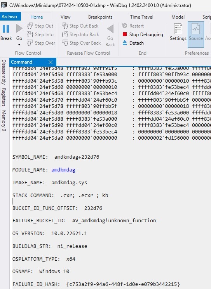The width and height of the screenshot is (211, 289).
Task: Click BUILDLAB_STR value ni_release
Action: (72, 246)
